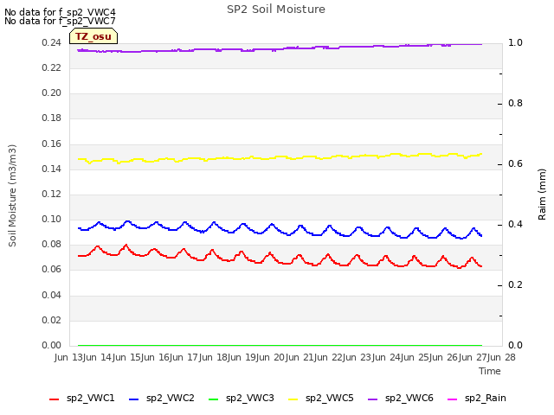Click the 0.24 left-axis tick label
The height and width of the screenshot is (415, 554).
tap(52, 42)
